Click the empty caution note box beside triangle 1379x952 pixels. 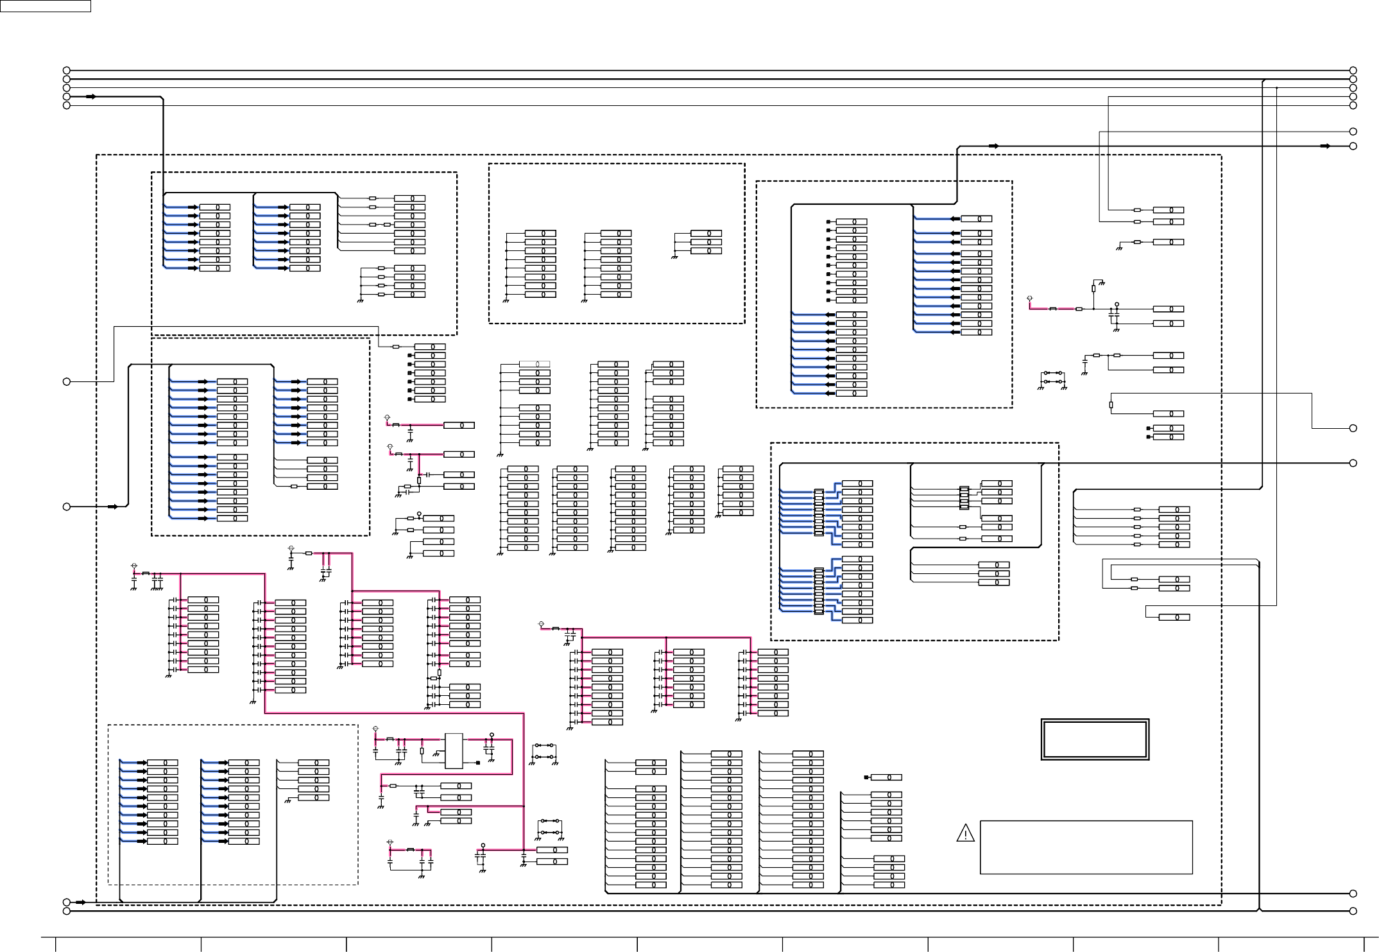(1086, 847)
